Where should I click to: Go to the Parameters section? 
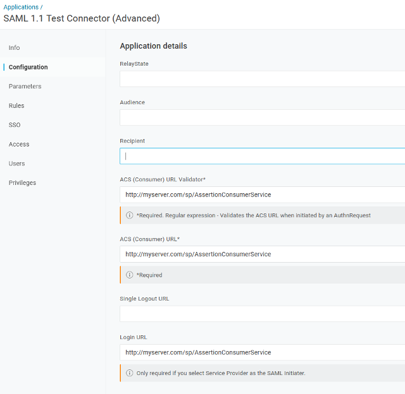click(x=25, y=87)
